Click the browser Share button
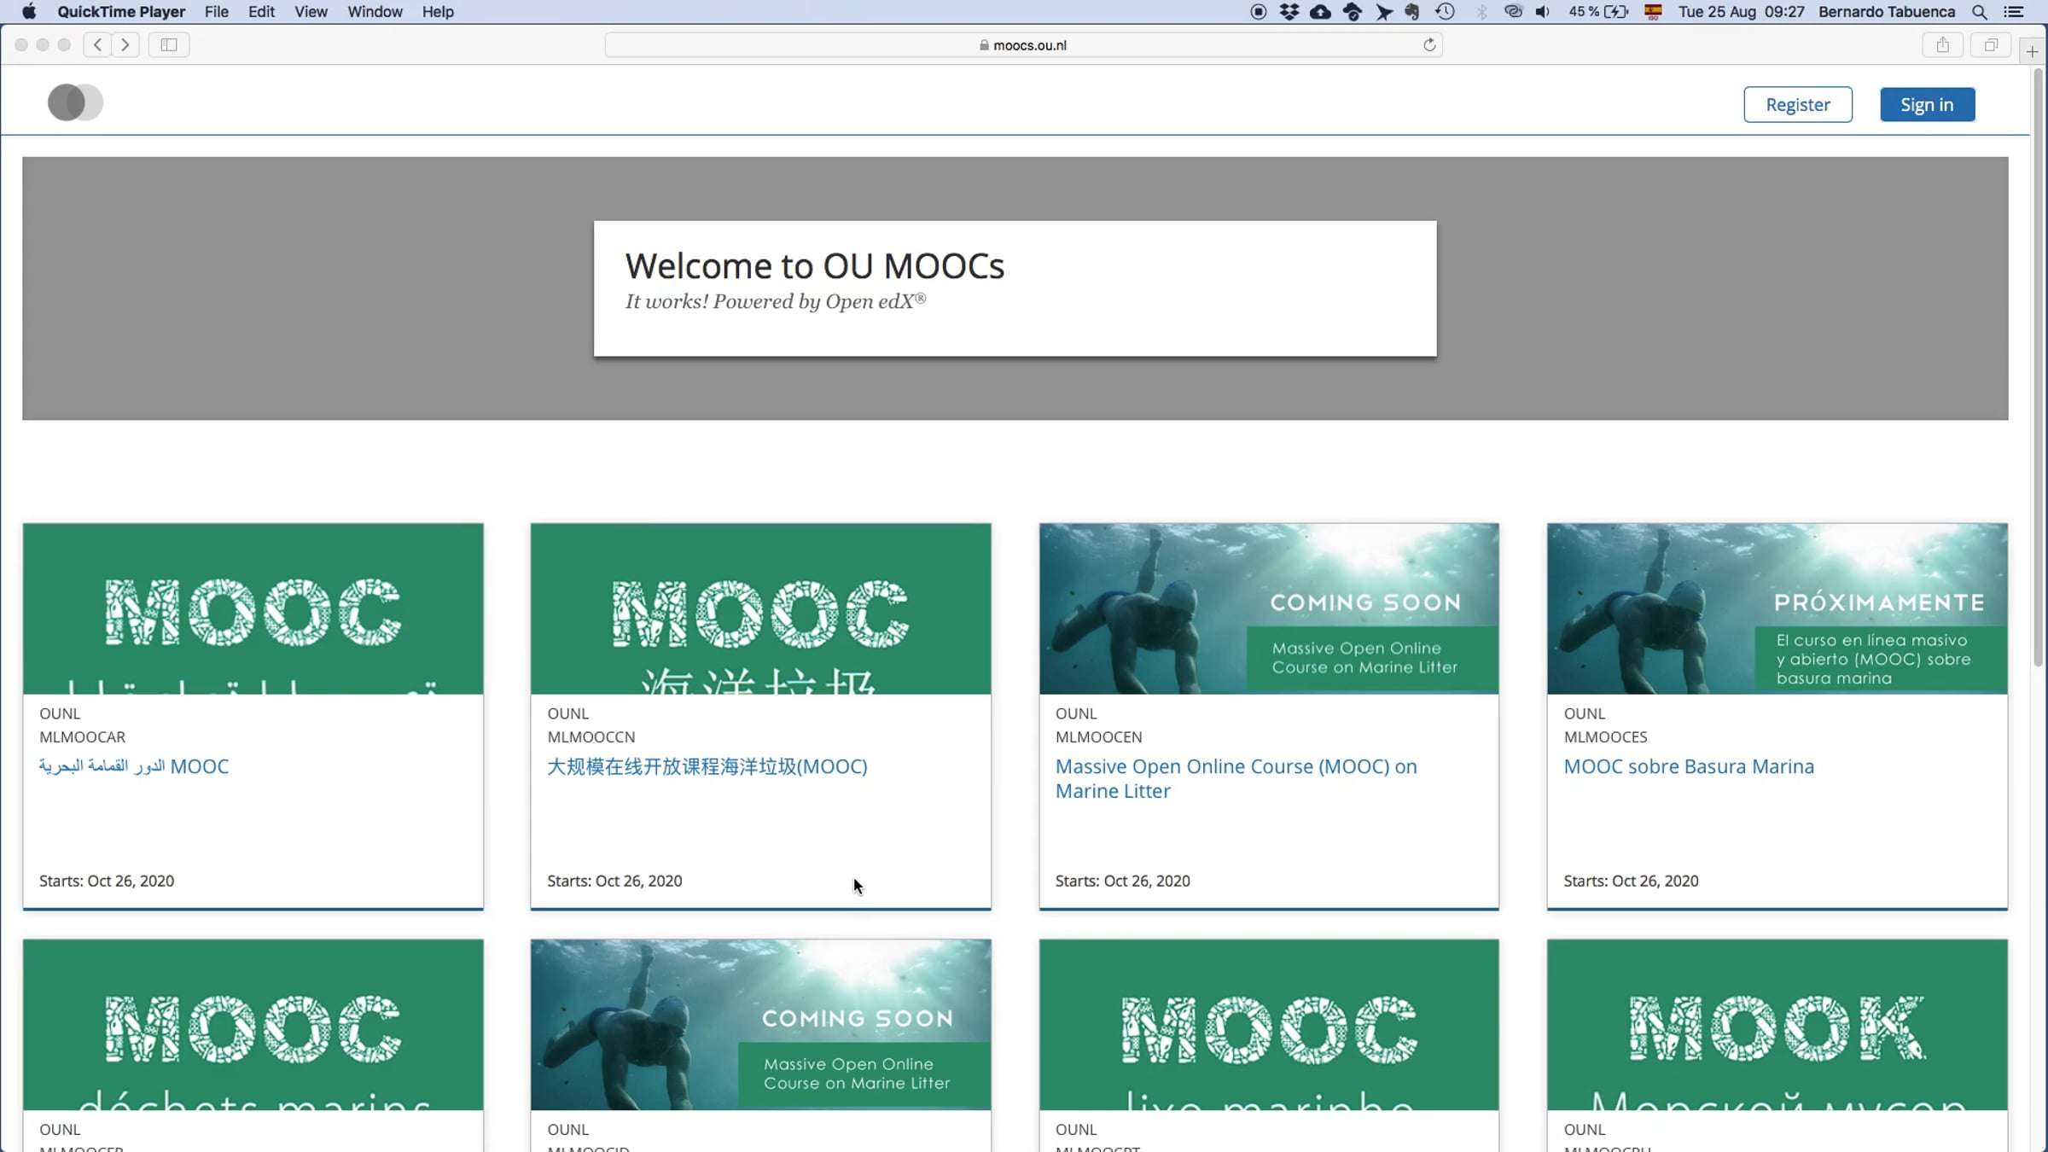Viewport: 2048px width, 1152px height. click(1943, 44)
